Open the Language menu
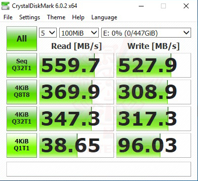This screenshot has height=181, width=198. click(x=104, y=17)
